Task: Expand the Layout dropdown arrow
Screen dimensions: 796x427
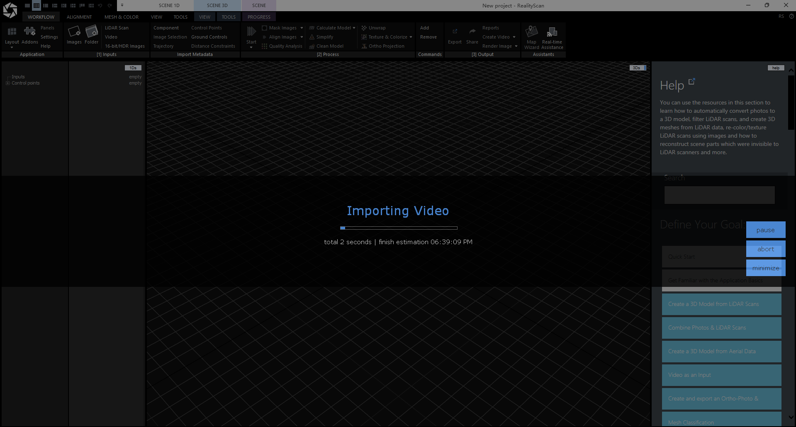Action: coord(12,47)
